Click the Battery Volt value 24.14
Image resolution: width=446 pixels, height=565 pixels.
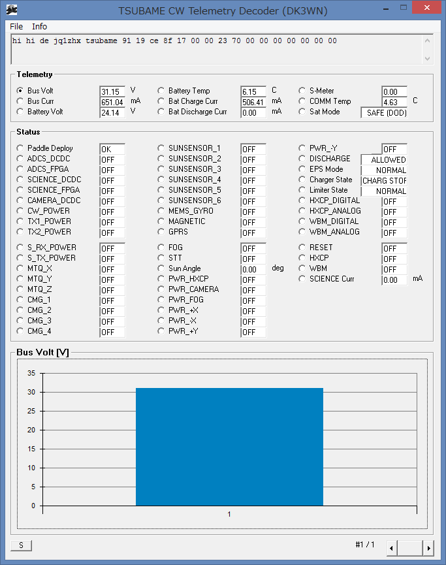112,113
